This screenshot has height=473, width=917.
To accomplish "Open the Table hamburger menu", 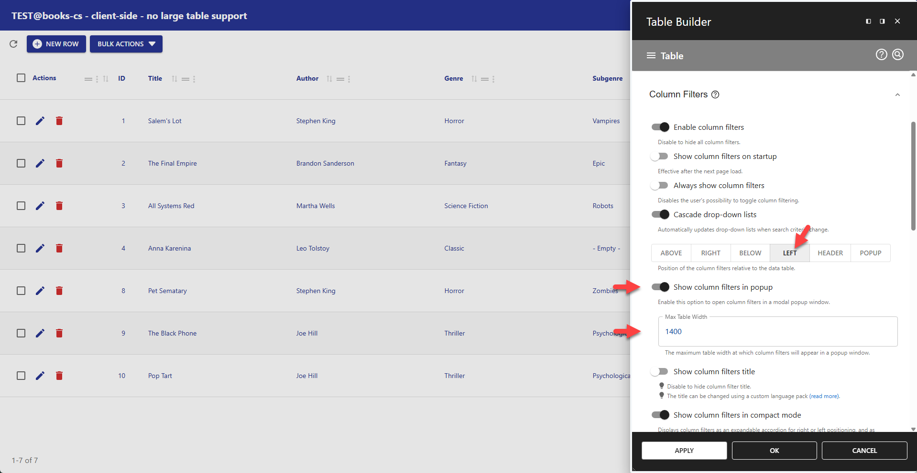I will [651, 56].
